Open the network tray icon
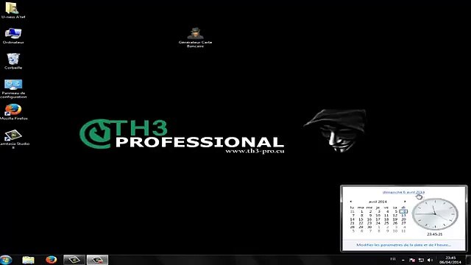This screenshot has width=471, height=265. 421,260
